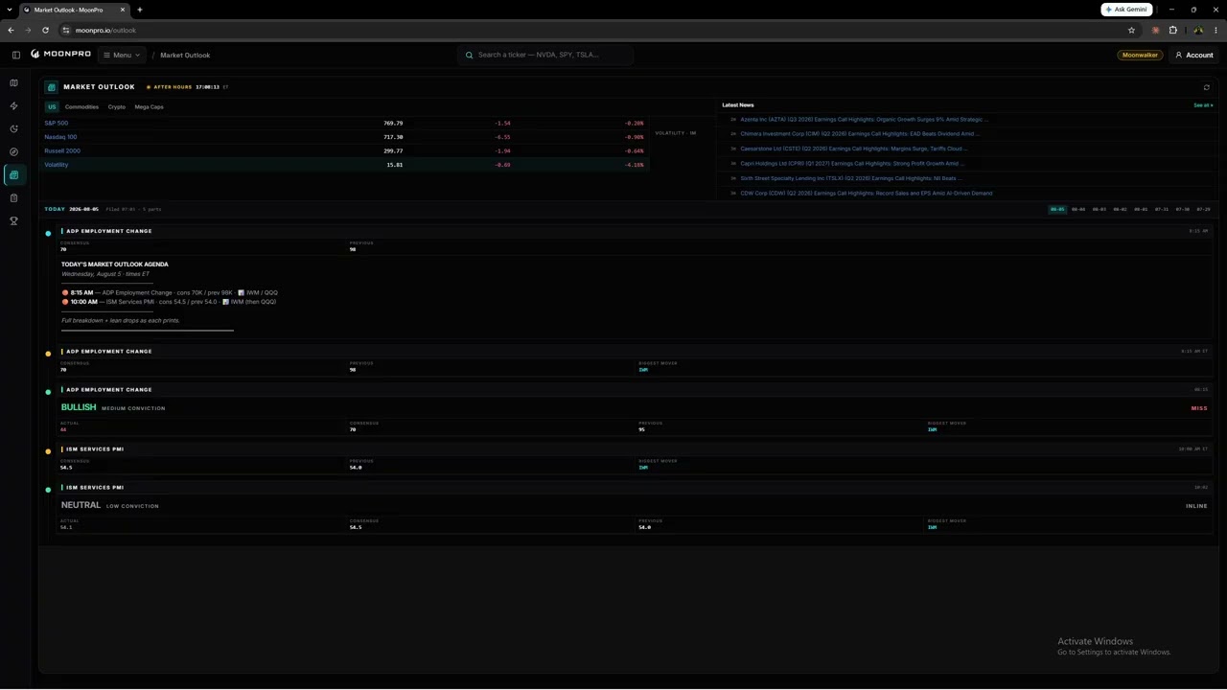Image resolution: width=1227 pixels, height=690 pixels.
Task: Click the address bar URL
Action: 105,30
